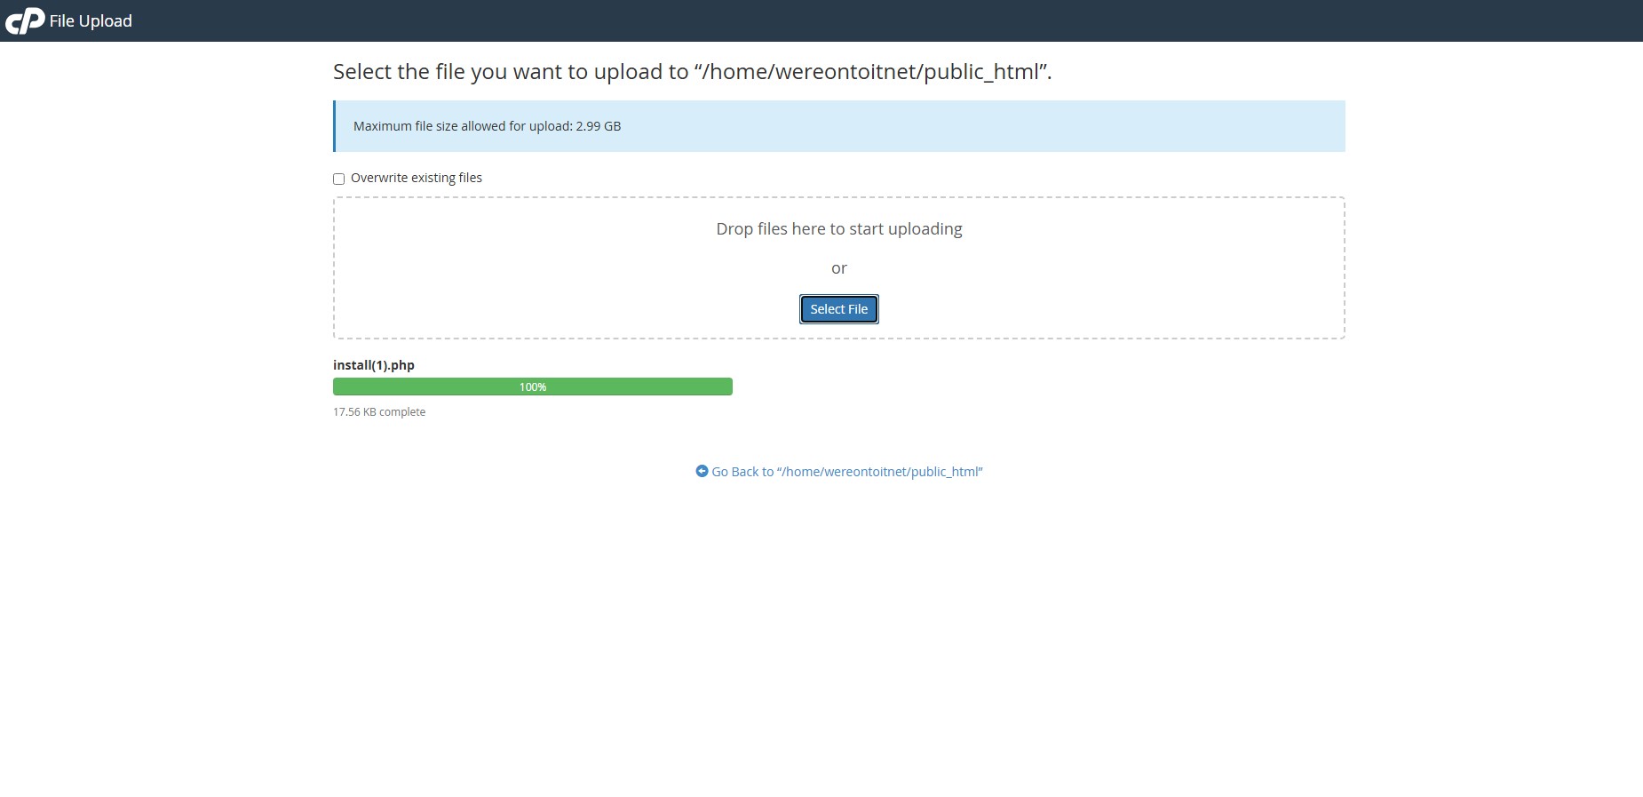Click the cPanel logo icon
This screenshot has height=797, width=1643.
coord(25,20)
